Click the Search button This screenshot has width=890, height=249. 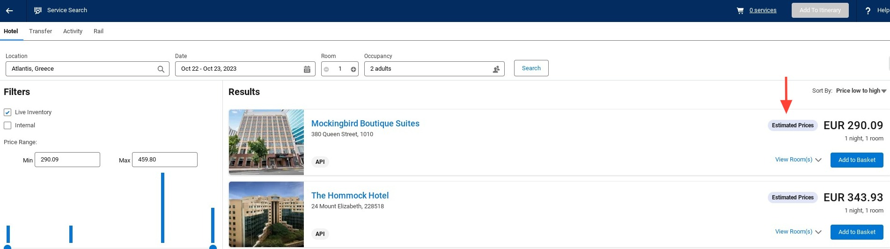coord(531,68)
